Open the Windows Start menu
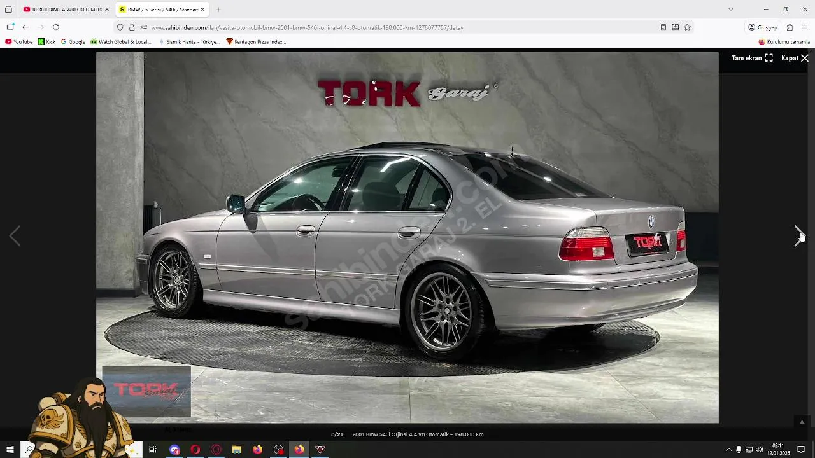Screen dimensions: 815x458 (x=10, y=450)
